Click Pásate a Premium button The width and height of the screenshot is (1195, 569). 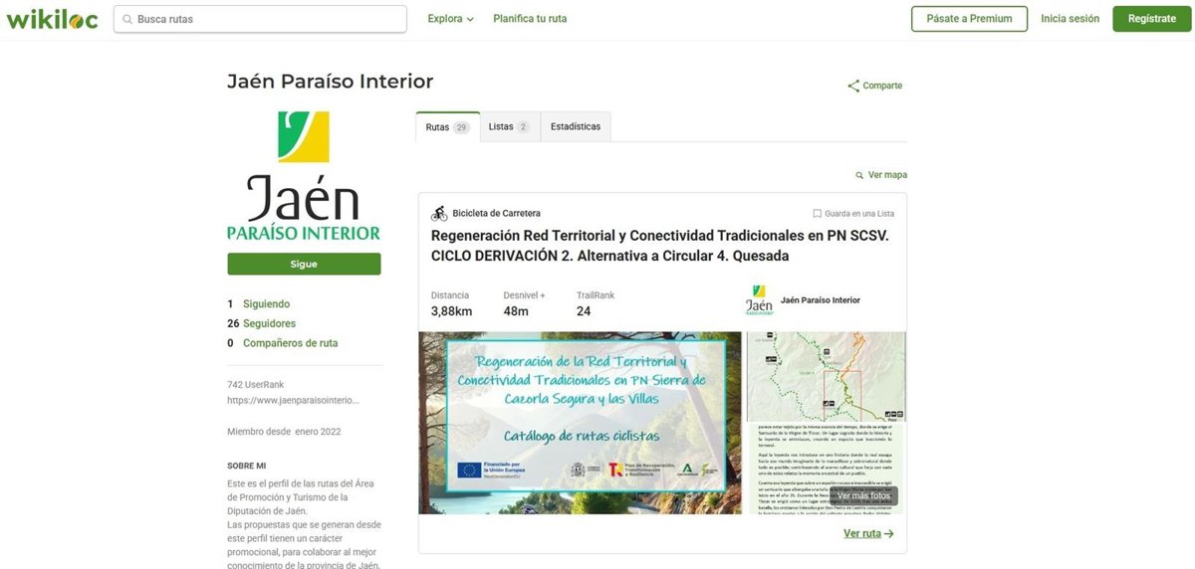pos(969,19)
